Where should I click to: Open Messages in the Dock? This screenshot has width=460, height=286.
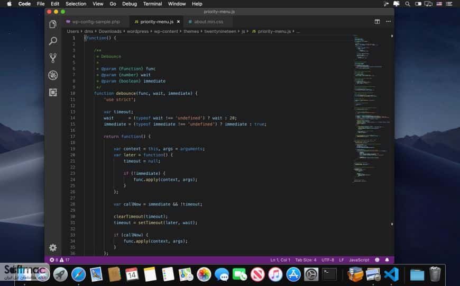222,274
